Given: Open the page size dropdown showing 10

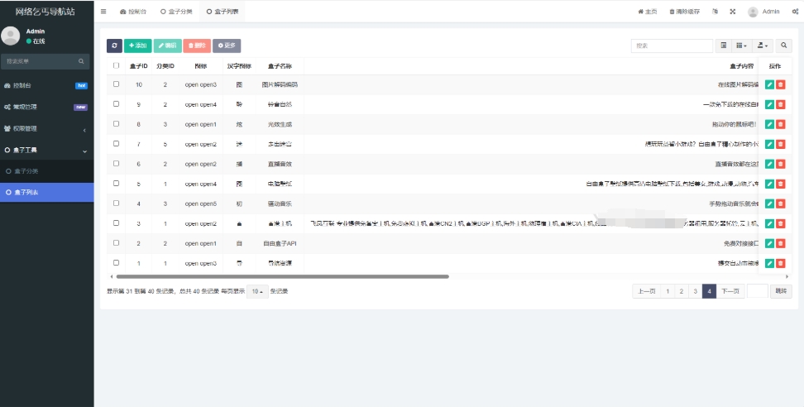Looking at the screenshot, I should point(257,292).
